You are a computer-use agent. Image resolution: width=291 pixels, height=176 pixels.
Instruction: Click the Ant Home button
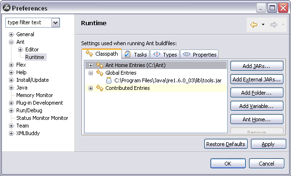coord(257,119)
